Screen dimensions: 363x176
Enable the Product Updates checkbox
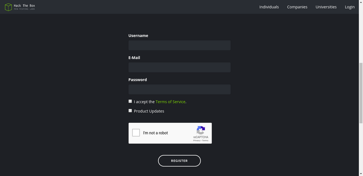pos(130,110)
